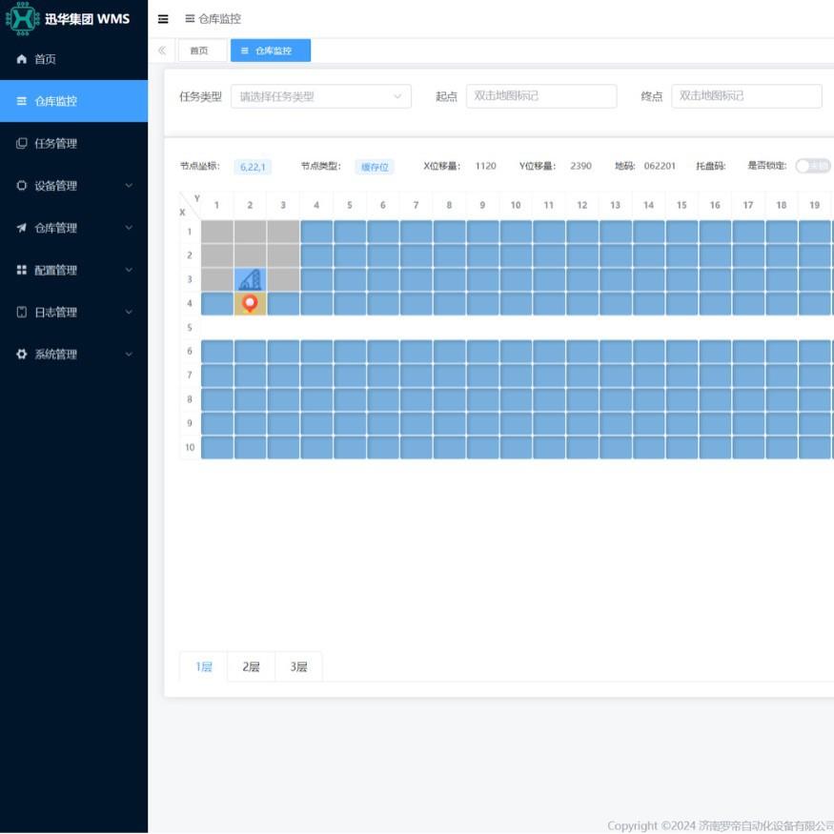Click the Y column header 19
Viewport: 834px width, 834px height.
pos(814,205)
